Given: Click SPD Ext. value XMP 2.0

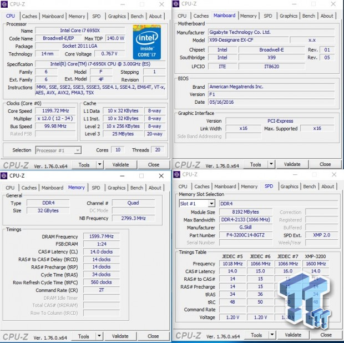Looking at the screenshot, I should pyautogui.click(x=322, y=235).
